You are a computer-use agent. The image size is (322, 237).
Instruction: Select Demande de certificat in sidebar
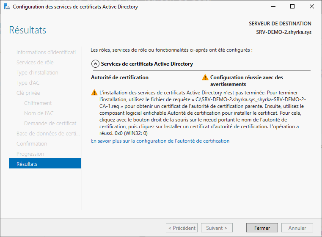click(50, 123)
